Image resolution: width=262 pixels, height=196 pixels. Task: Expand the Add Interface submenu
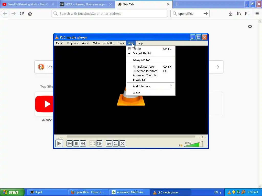(x=151, y=86)
